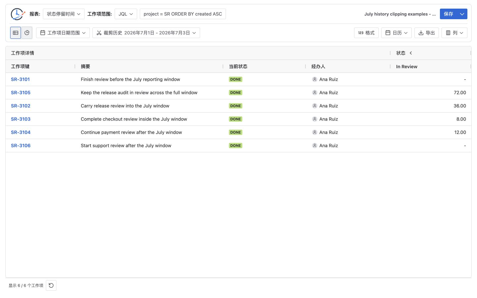Image resolution: width=477 pixels, height=298 pixels.
Task: Open the 裁剪历史 date range dropdown
Action: pos(146,33)
